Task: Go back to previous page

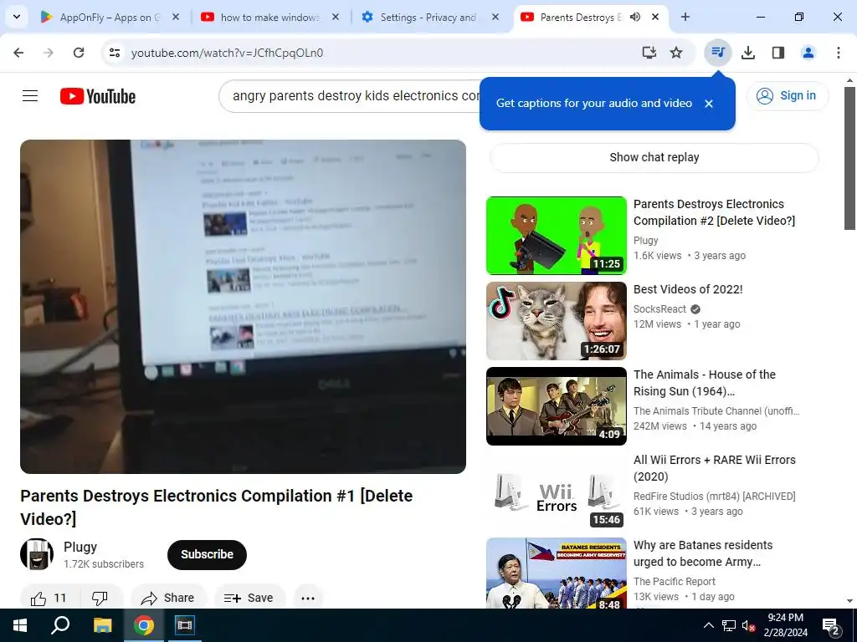Action: pyautogui.click(x=18, y=53)
